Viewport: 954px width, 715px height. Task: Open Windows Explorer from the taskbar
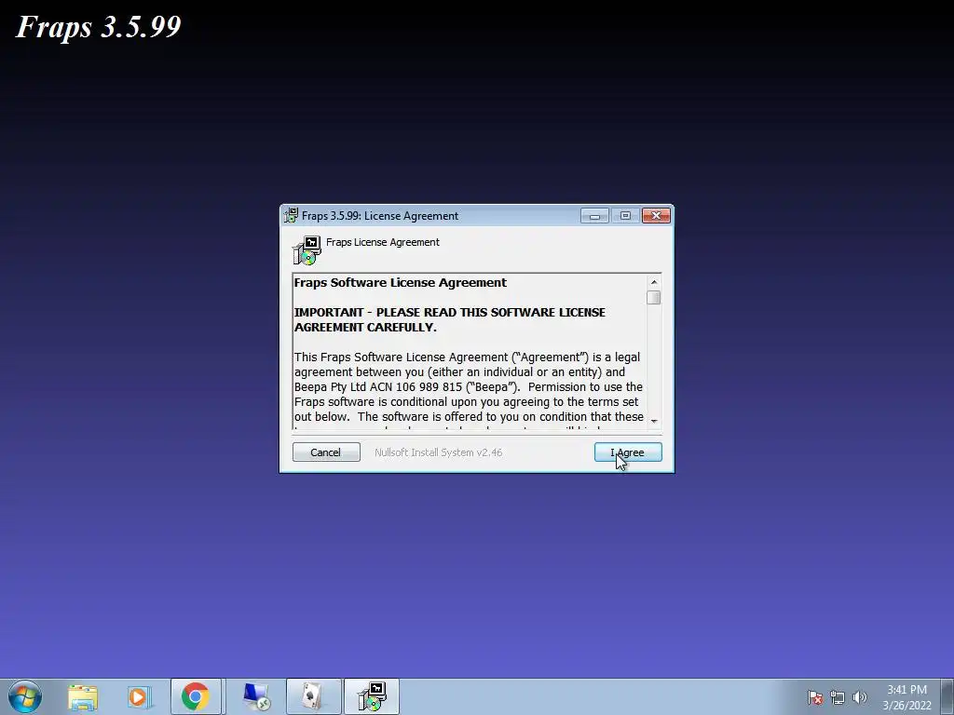[x=83, y=696]
